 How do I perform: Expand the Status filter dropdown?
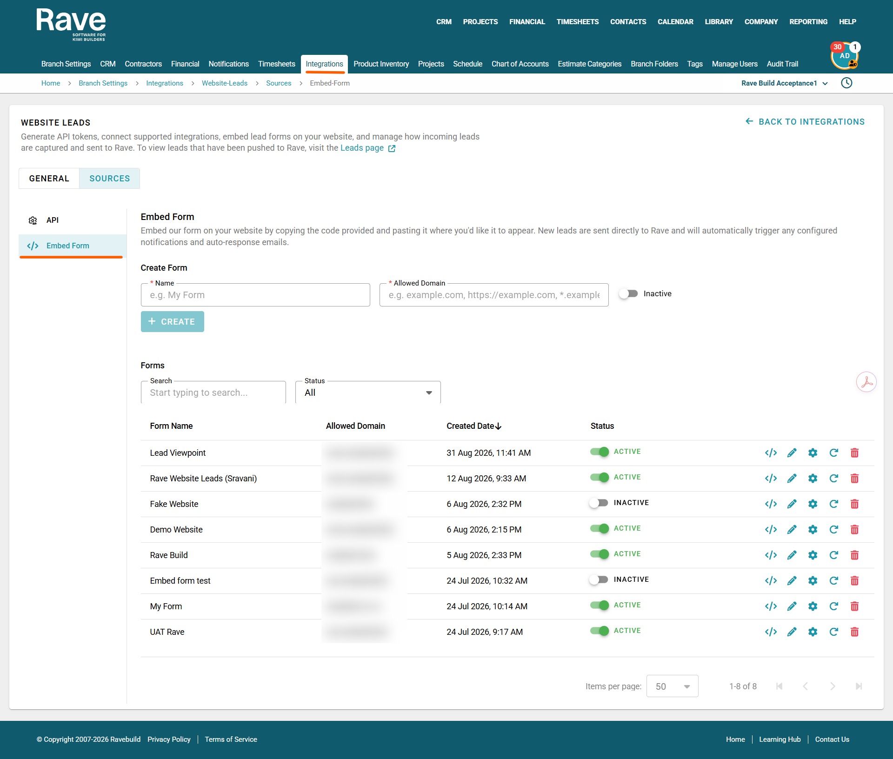(x=368, y=393)
